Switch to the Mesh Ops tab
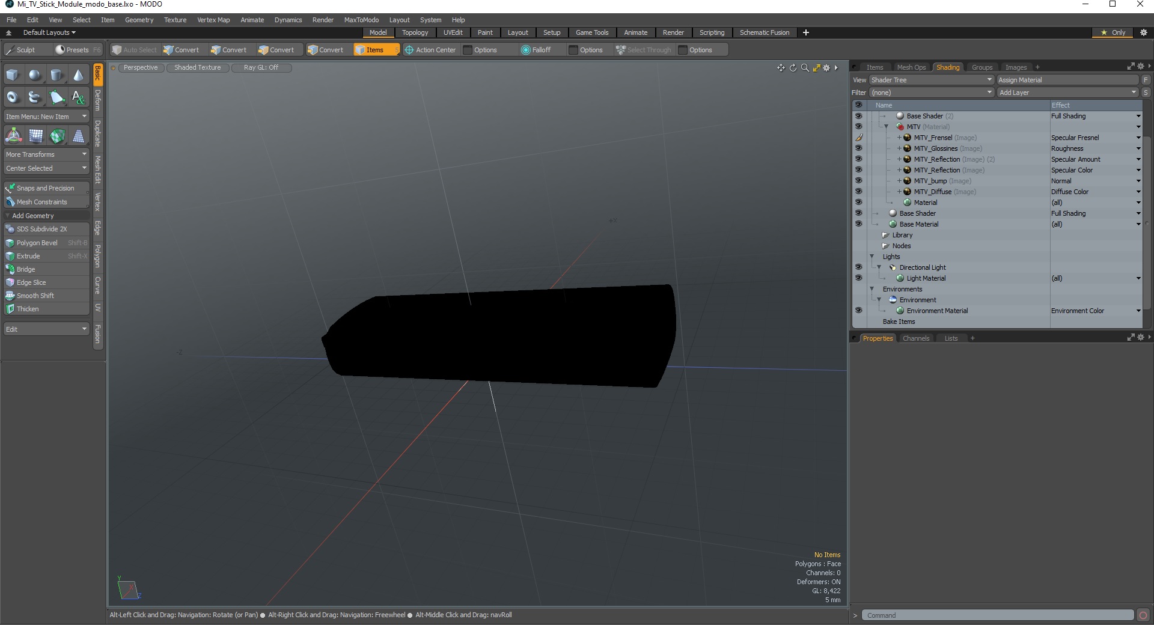 (911, 67)
